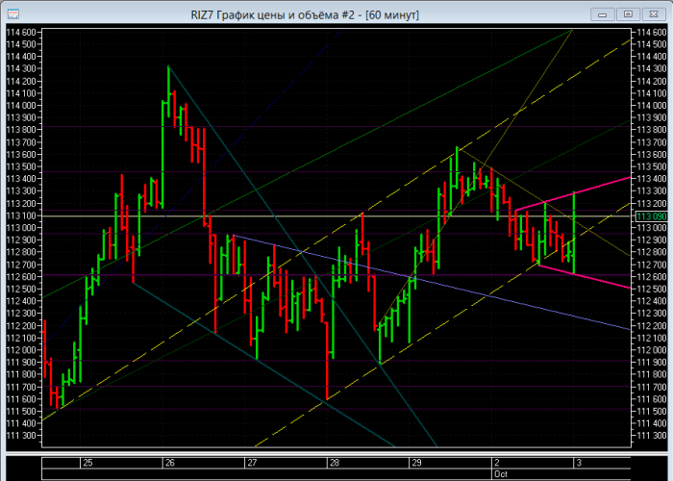Click 113 300 on the right price scale
This screenshot has width=673, height=481.
click(x=652, y=191)
